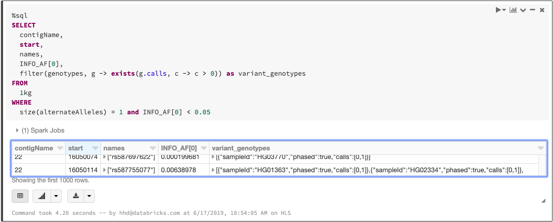Open download options dropdown arrow
Image resolution: width=553 pixels, height=222 pixels.
point(89,196)
